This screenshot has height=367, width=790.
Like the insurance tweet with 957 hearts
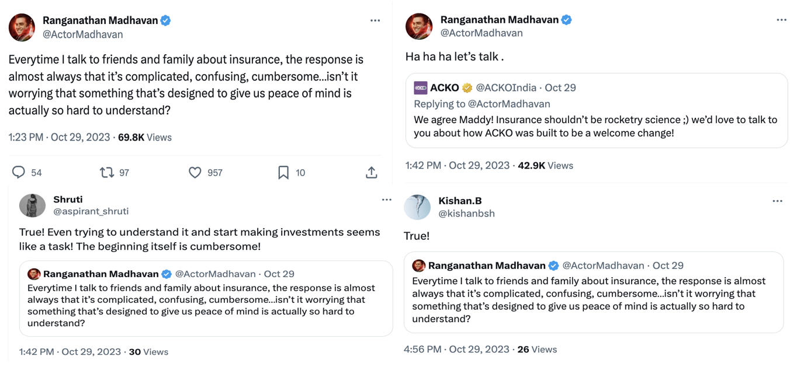[x=195, y=172]
